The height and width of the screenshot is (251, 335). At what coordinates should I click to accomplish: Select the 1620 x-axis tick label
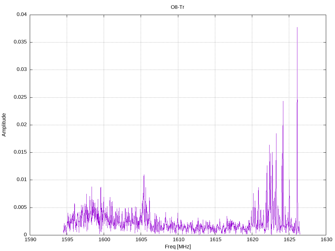coord(252,240)
